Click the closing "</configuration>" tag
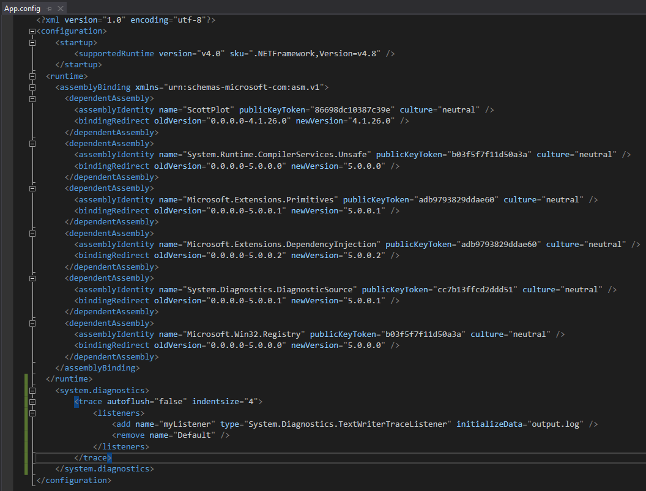 pos(74,480)
